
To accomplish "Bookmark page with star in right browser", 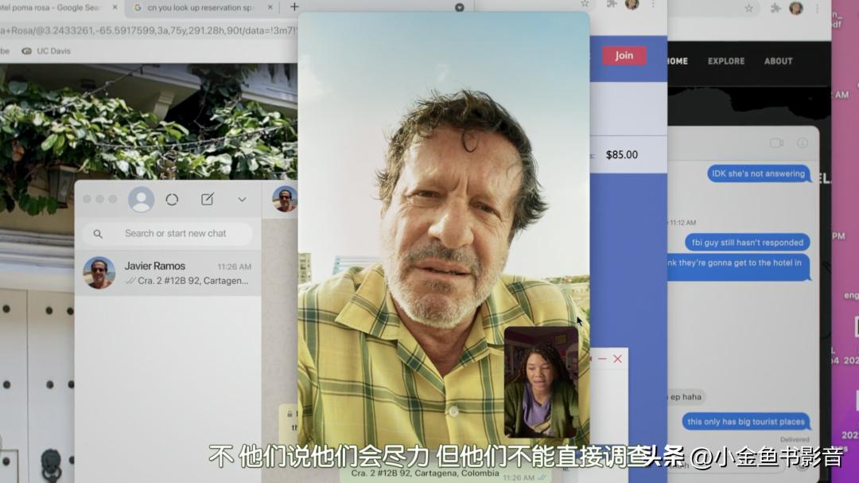I will pos(748,8).
